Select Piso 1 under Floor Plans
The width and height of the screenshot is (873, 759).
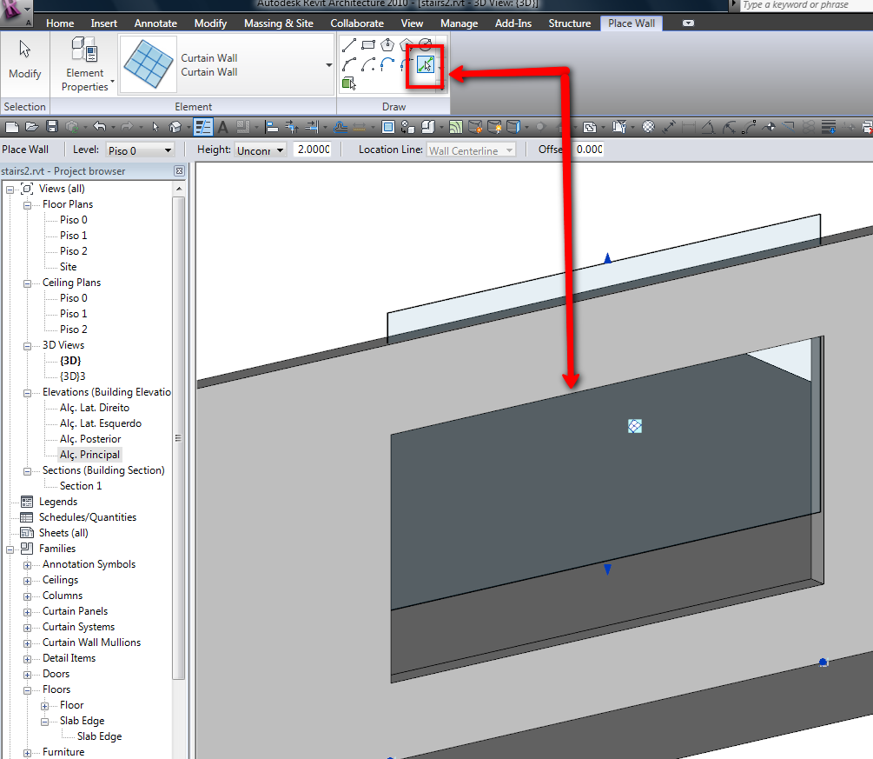(x=74, y=236)
